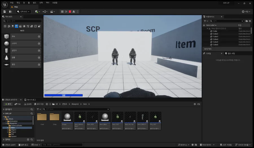Select Cube3 in the outliner
The height and width of the screenshot is (148, 254).
pyautogui.click(x=215, y=37)
